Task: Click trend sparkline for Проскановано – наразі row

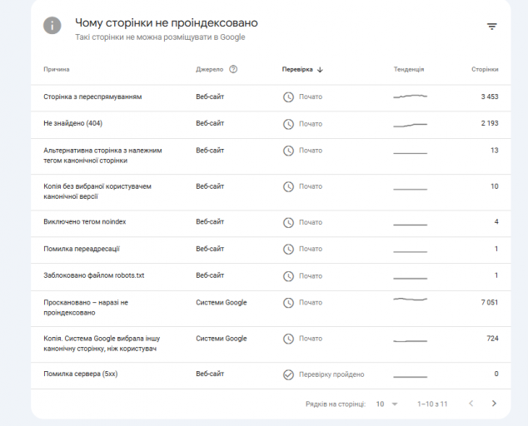Action: click(410, 299)
